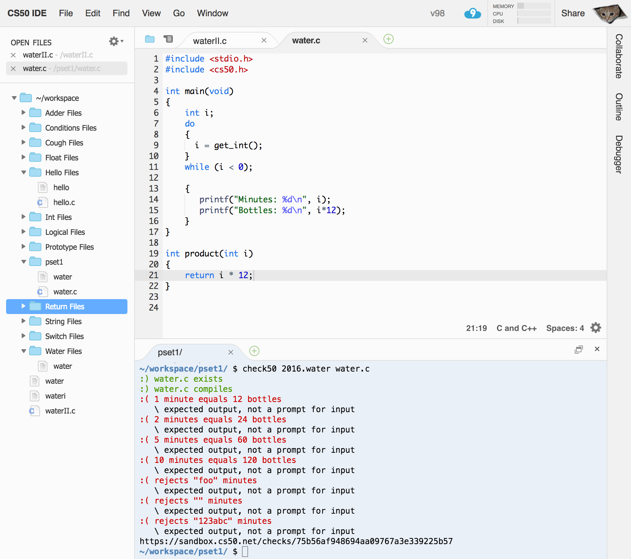The height and width of the screenshot is (559, 631).
Task: Open water.c file in pset1 folder
Action: coord(65,292)
